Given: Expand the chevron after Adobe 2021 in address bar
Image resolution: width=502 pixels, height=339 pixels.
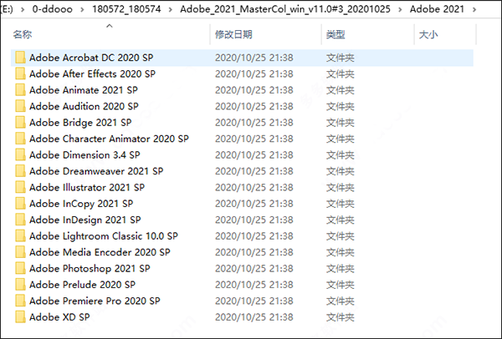Looking at the screenshot, I should click(474, 9).
